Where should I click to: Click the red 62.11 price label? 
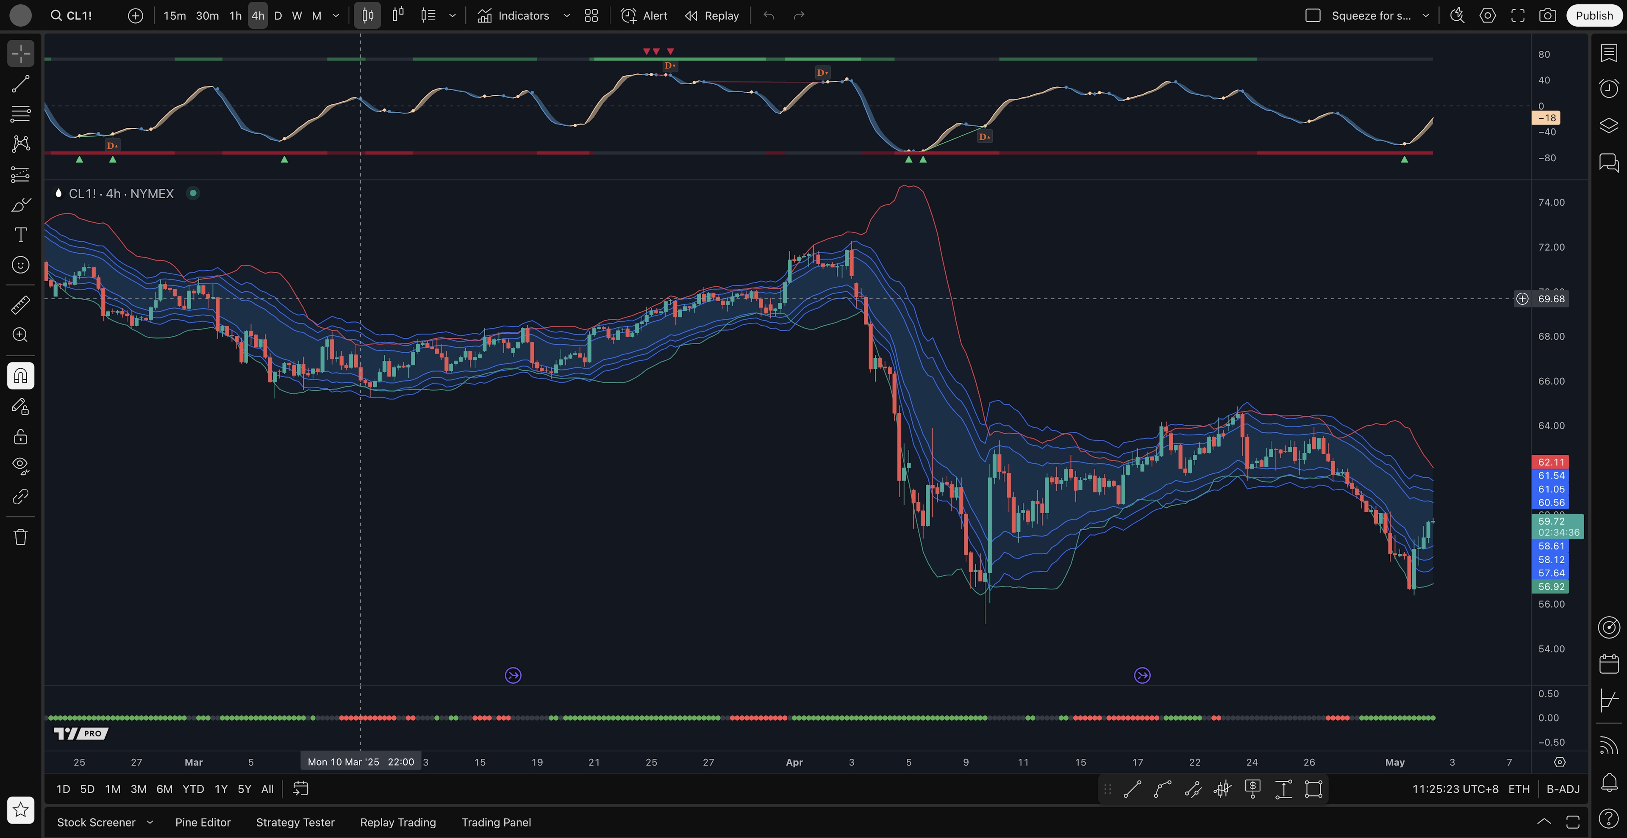(x=1551, y=462)
